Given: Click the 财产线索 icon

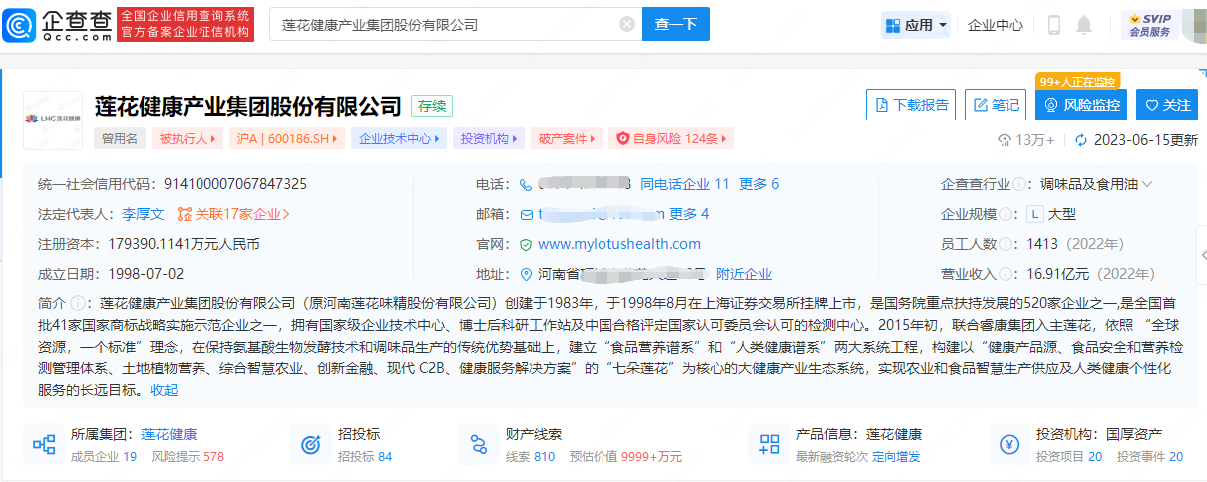Looking at the screenshot, I should point(478,445).
